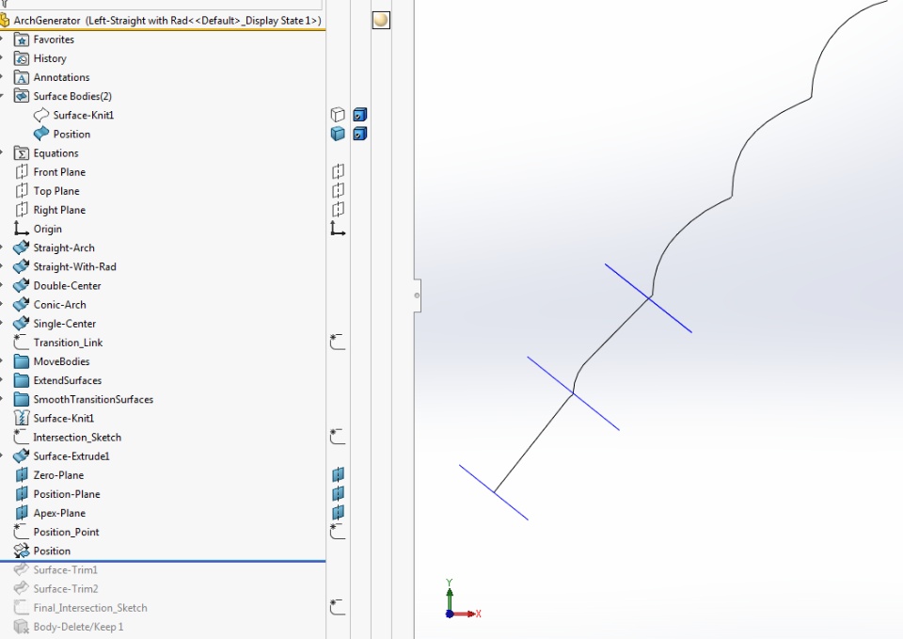This screenshot has height=639, width=903.
Task: Toggle Position-Plane visibility in display pane
Action: [338, 494]
